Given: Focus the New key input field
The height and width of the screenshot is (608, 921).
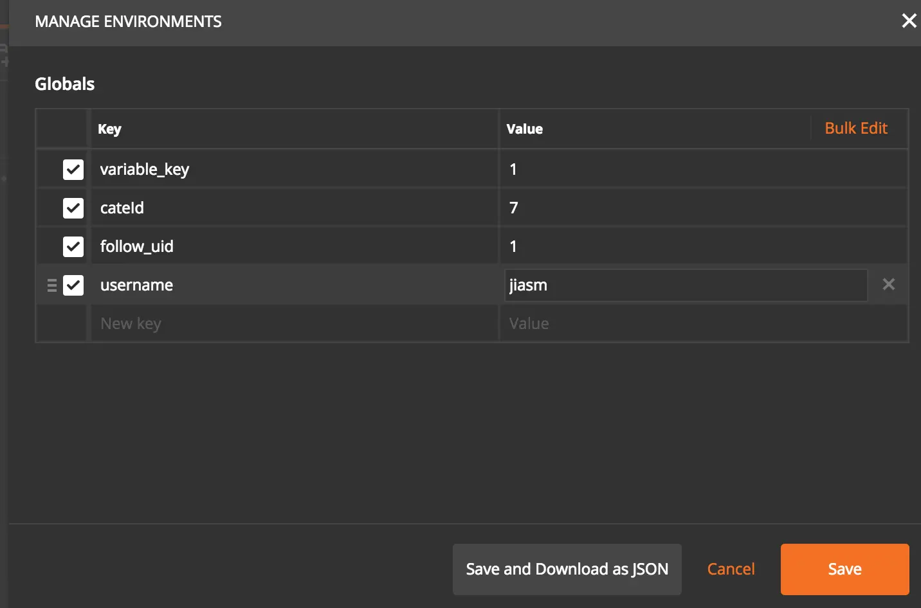Looking at the screenshot, I should click(294, 323).
